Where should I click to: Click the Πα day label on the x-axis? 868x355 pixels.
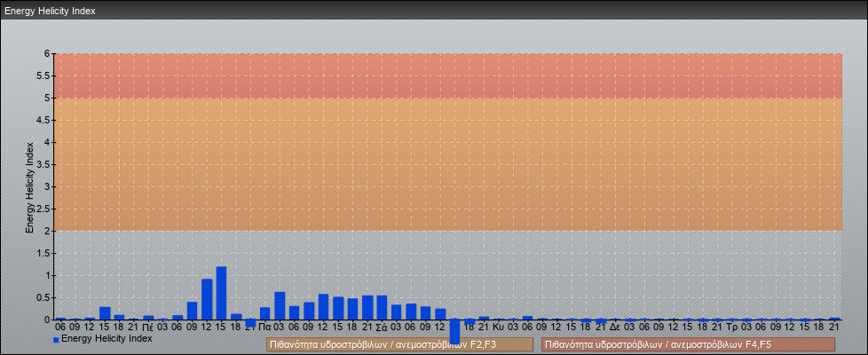point(264,327)
